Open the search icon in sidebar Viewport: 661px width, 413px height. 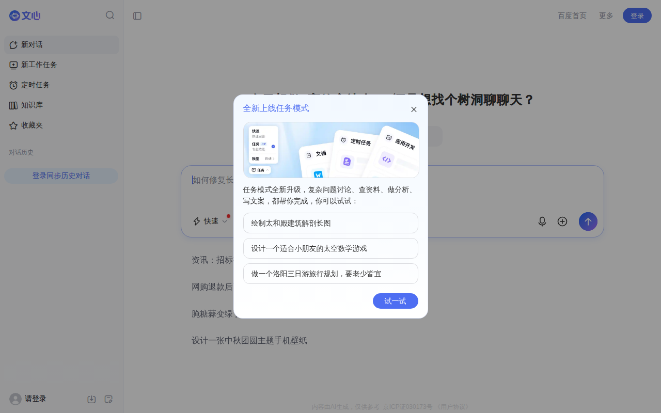coord(110,15)
